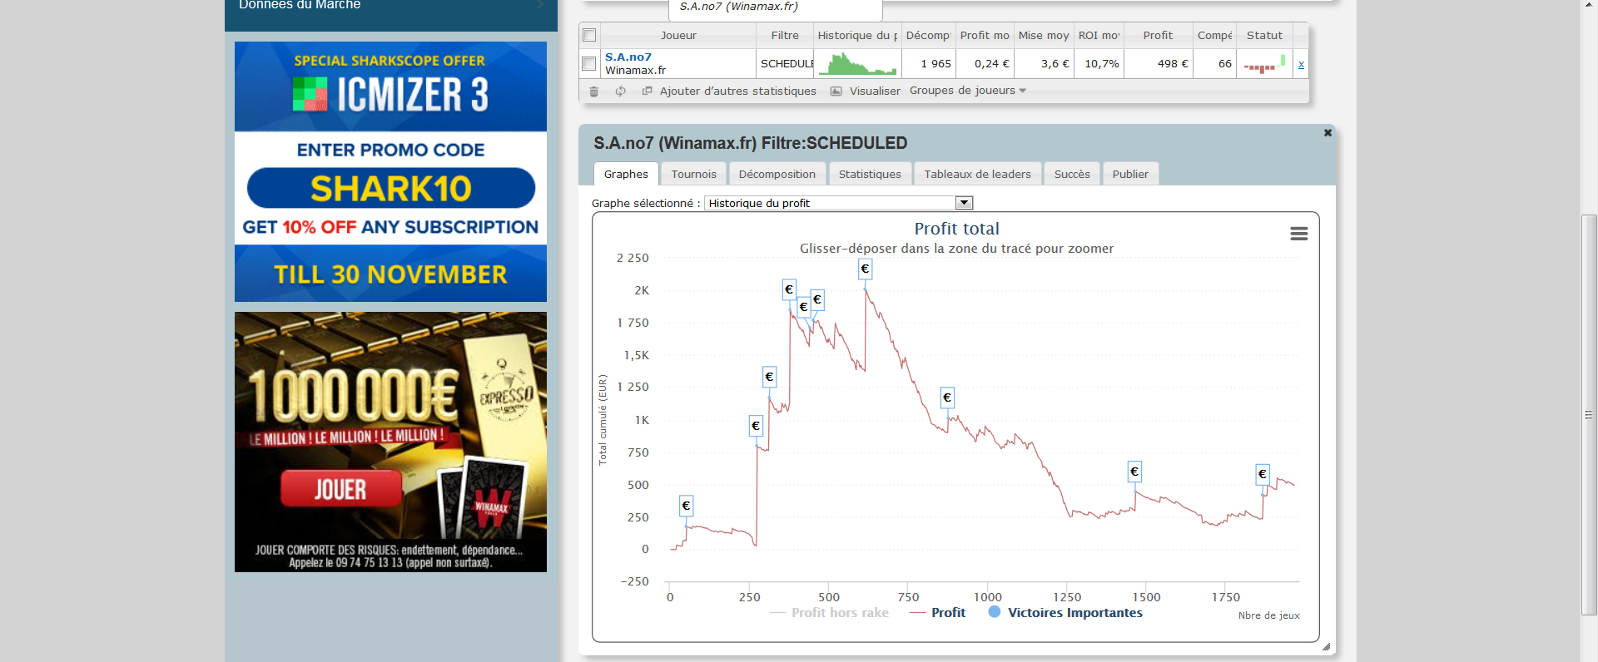Image resolution: width=1598 pixels, height=662 pixels.
Task: Go to the Tableaux de leaders tab
Action: [977, 174]
